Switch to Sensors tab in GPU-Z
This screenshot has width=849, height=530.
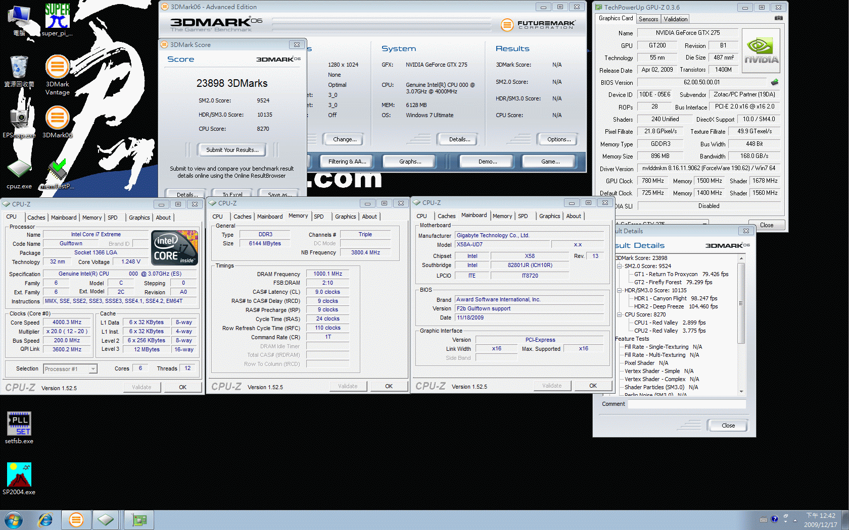pos(648,19)
